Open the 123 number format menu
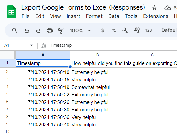 click(x=148, y=30)
